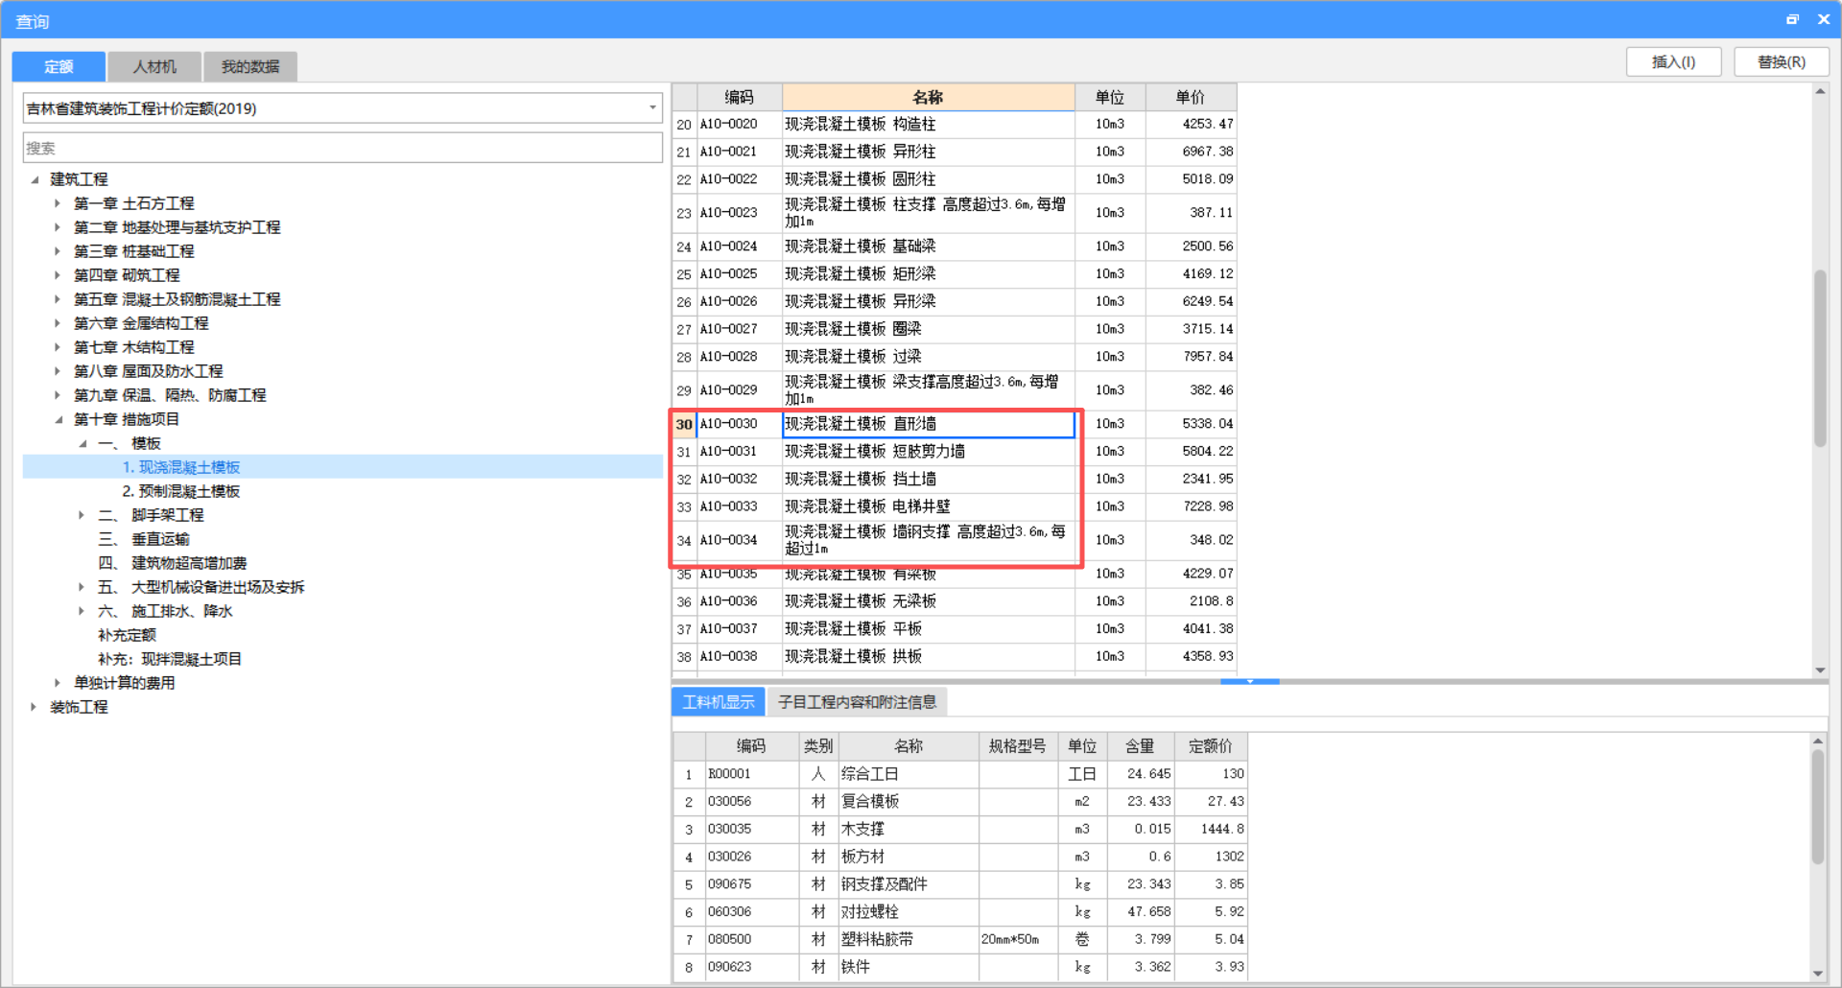
Task: Expand 第八章 屋面及防水工程 node
Action: pyautogui.click(x=58, y=371)
